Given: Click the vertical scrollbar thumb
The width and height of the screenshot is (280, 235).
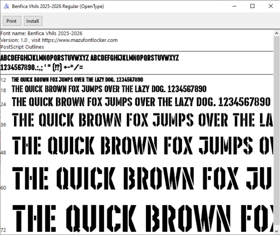Looking at the screenshot, I should (x=276, y=131).
